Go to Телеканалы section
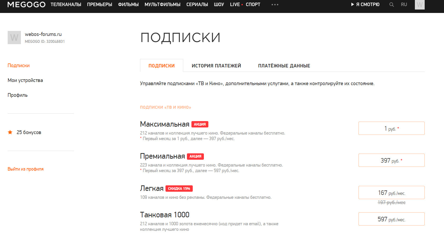The width and height of the screenshot is (444, 234). coord(66,4)
